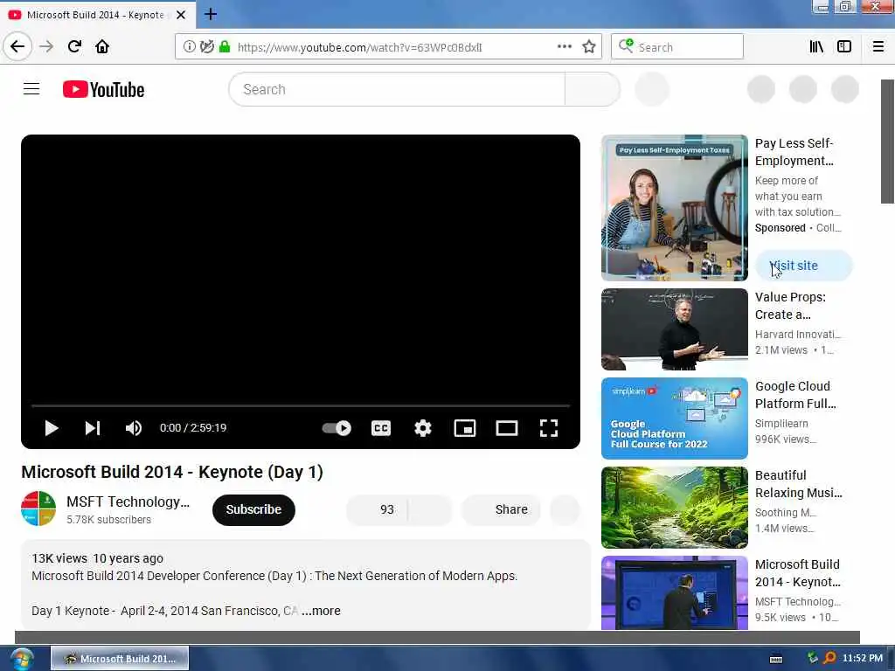This screenshot has height=671, width=895.
Task: Click the browser forward arrow
Action: pos(46,47)
